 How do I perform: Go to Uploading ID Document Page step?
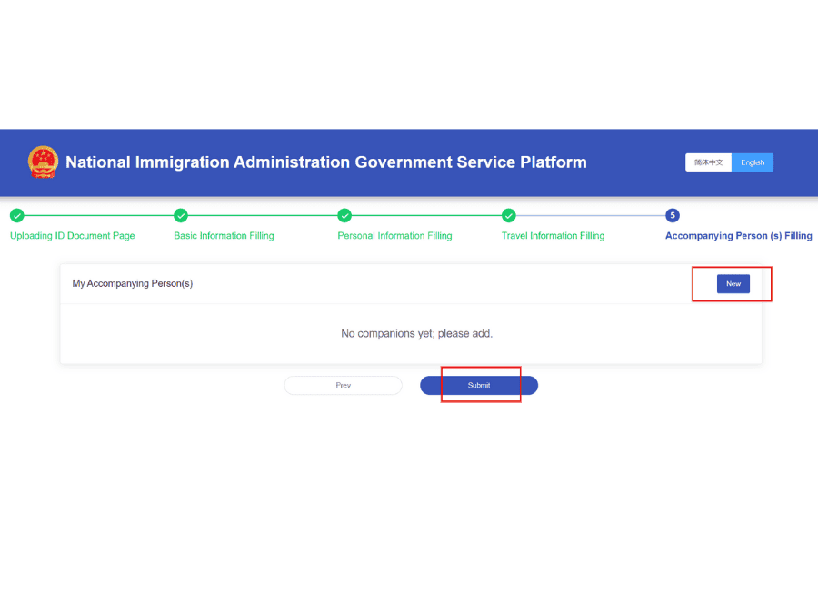73,236
